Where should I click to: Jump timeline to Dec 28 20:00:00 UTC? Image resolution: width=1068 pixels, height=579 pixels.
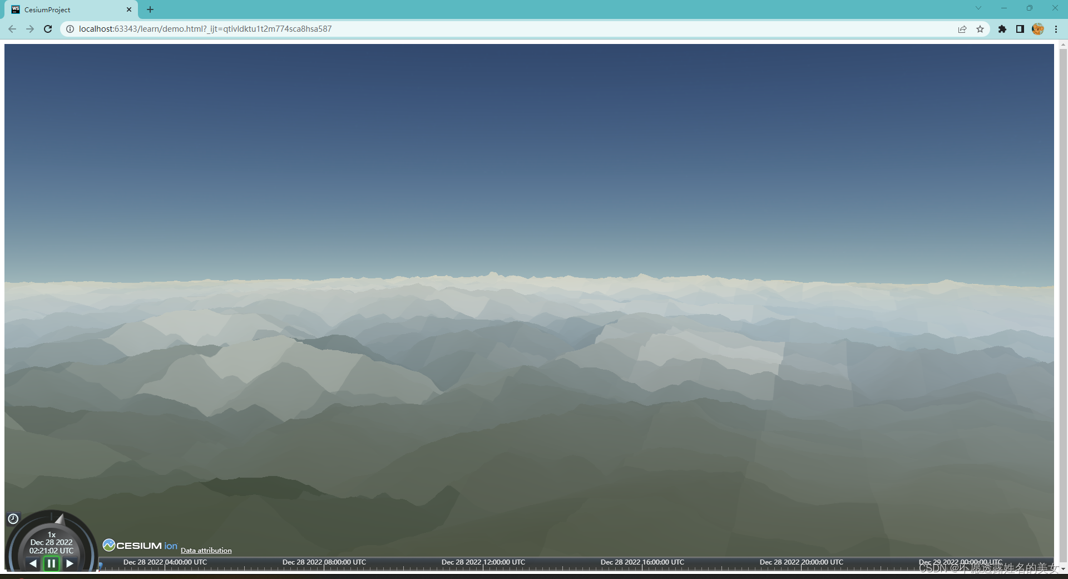pos(802,563)
